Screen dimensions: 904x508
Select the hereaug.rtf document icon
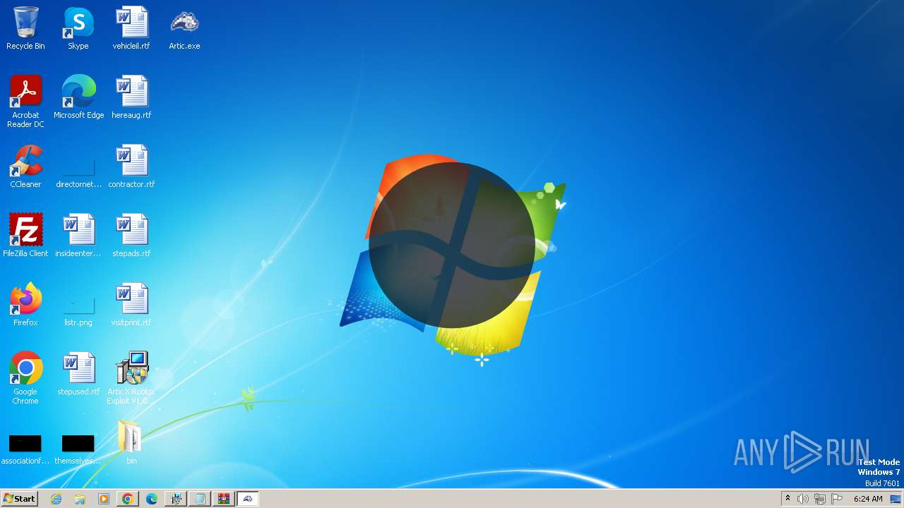point(131,97)
